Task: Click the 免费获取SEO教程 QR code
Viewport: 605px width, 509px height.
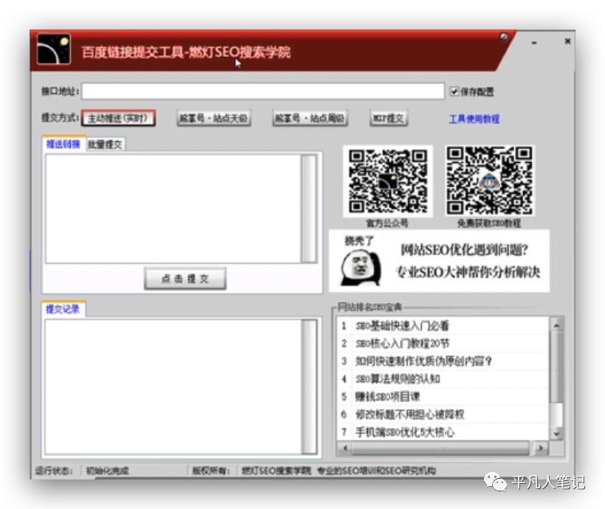Action: tap(490, 180)
